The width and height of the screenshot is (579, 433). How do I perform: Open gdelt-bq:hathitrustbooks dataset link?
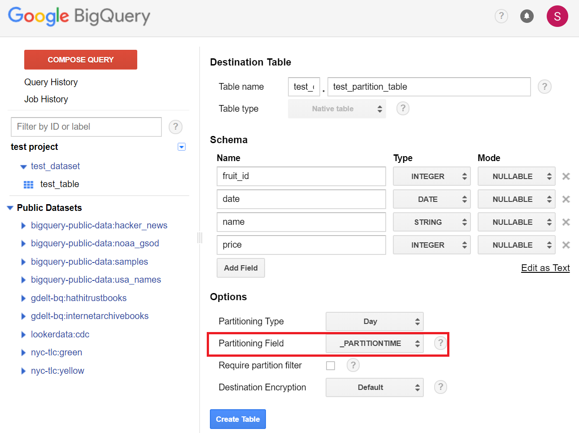[x=78, y=298]
